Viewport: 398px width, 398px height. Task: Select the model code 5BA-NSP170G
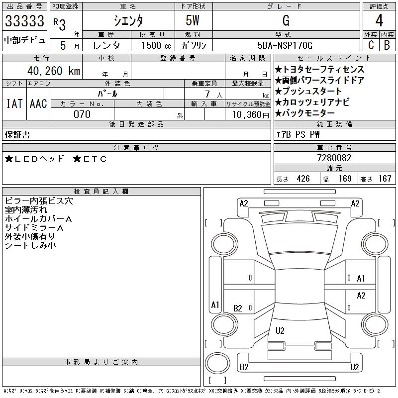click(x=285, y=45)
